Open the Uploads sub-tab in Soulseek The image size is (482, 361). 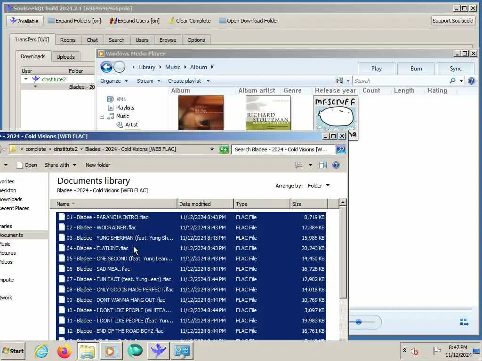pyautogui.click(x=65, y=57)
